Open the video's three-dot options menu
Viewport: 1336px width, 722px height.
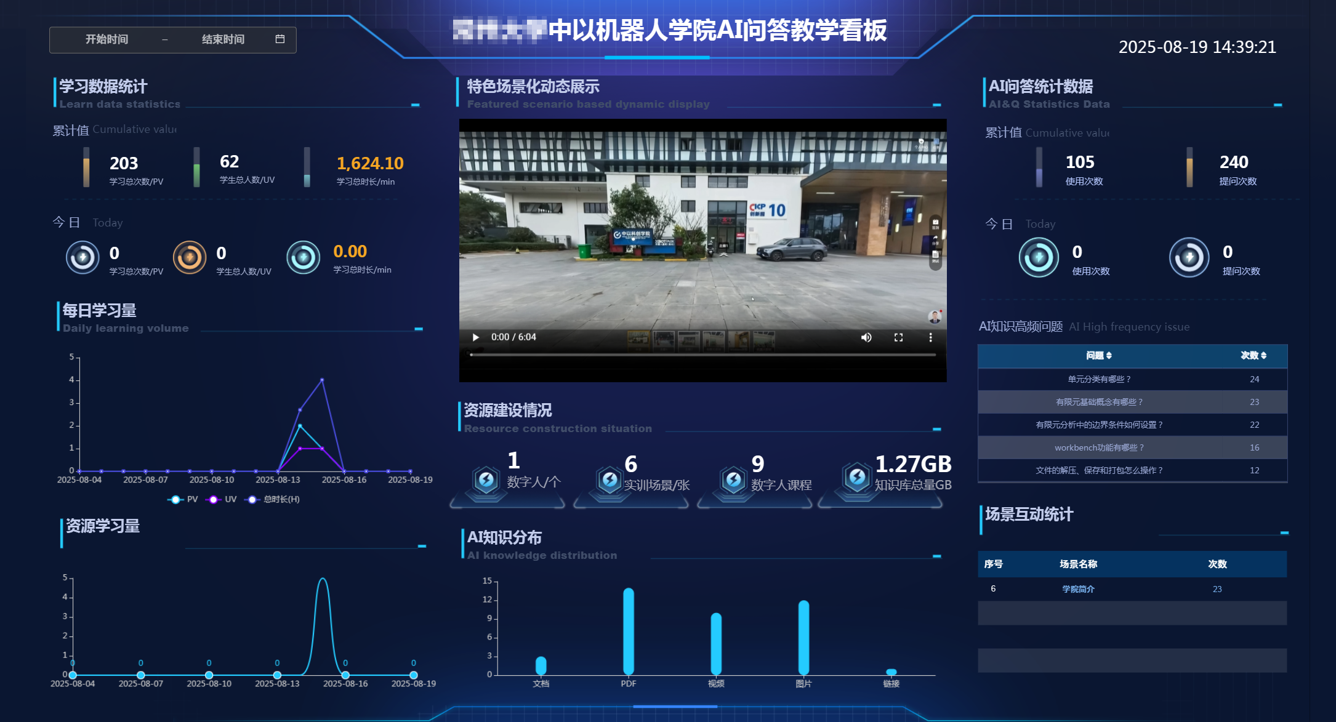click(x=930, y=337)
